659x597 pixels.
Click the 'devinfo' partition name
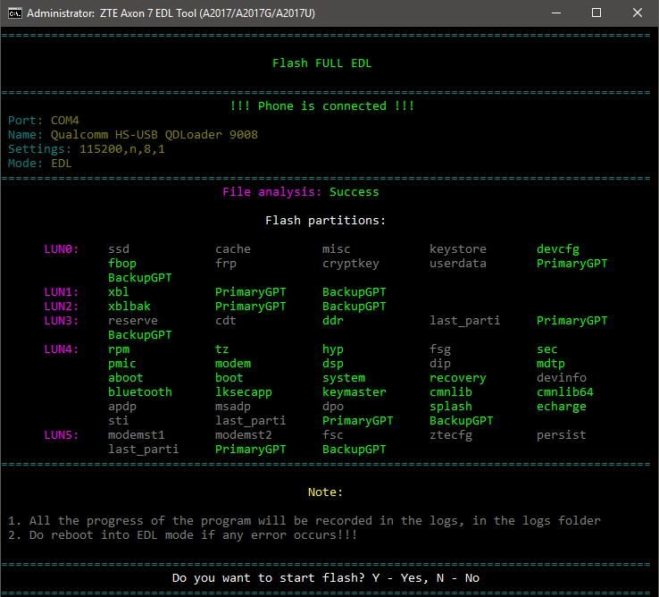coord(561,378)
